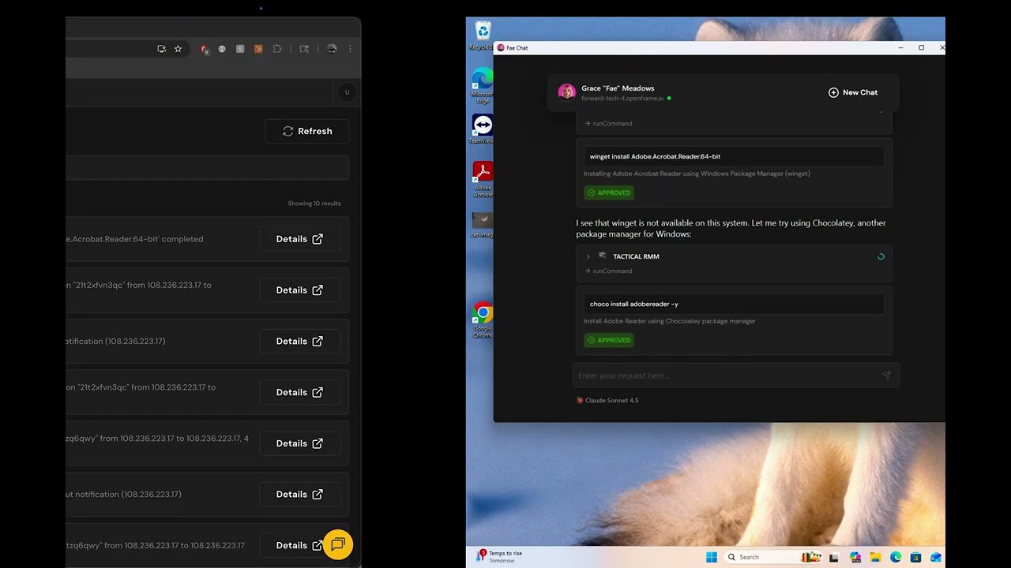The width and height of the screenshot is (1011, 568).
Task: Open the Adobe Acrobat desktop shortcut
Action: (483, 179)
